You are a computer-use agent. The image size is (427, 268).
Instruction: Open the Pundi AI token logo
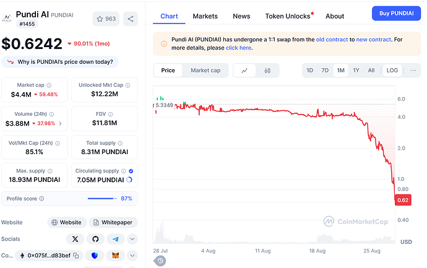[7, 19]
